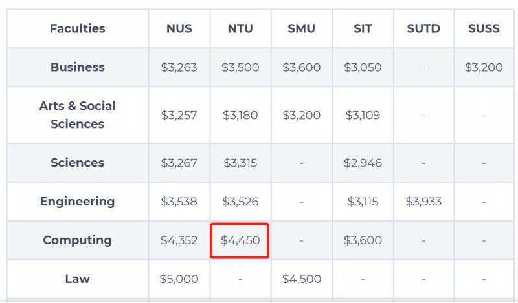518x303 pixels.
Task: Select the SMU column header
Action: point(302,28)
